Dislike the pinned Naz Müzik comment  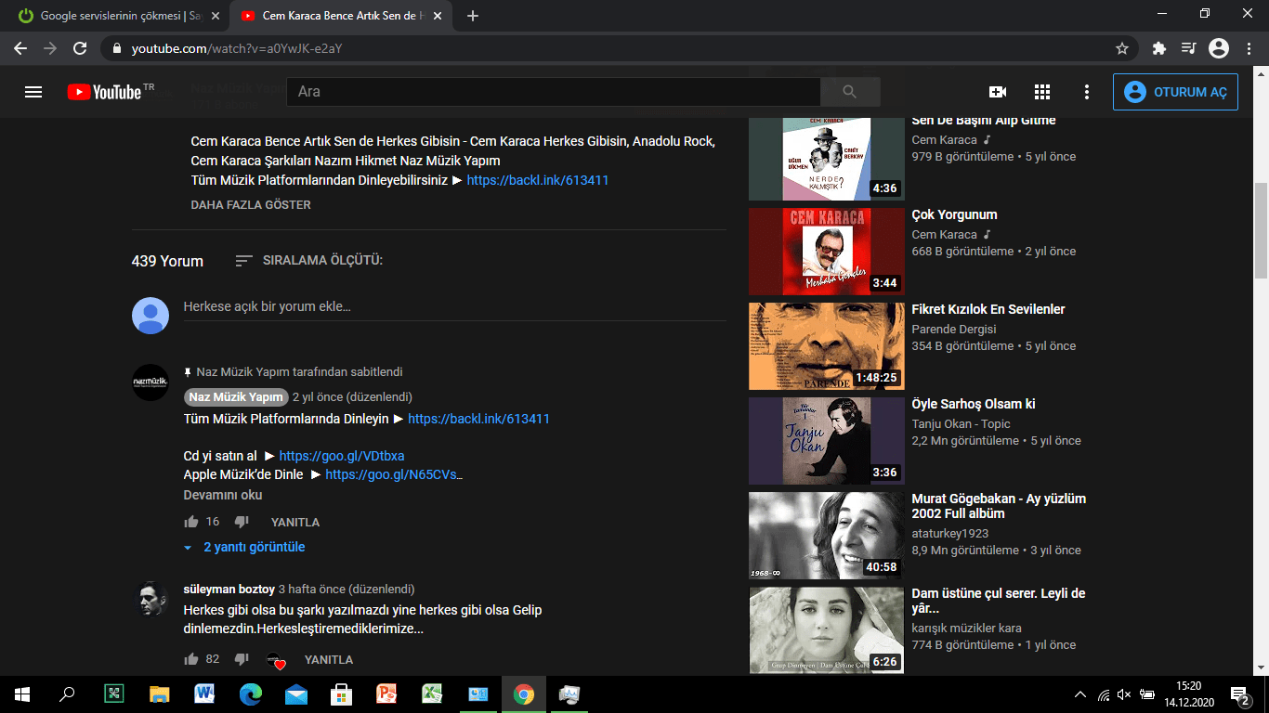coord(242,522)
